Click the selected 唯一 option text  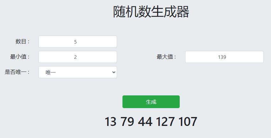51,72
